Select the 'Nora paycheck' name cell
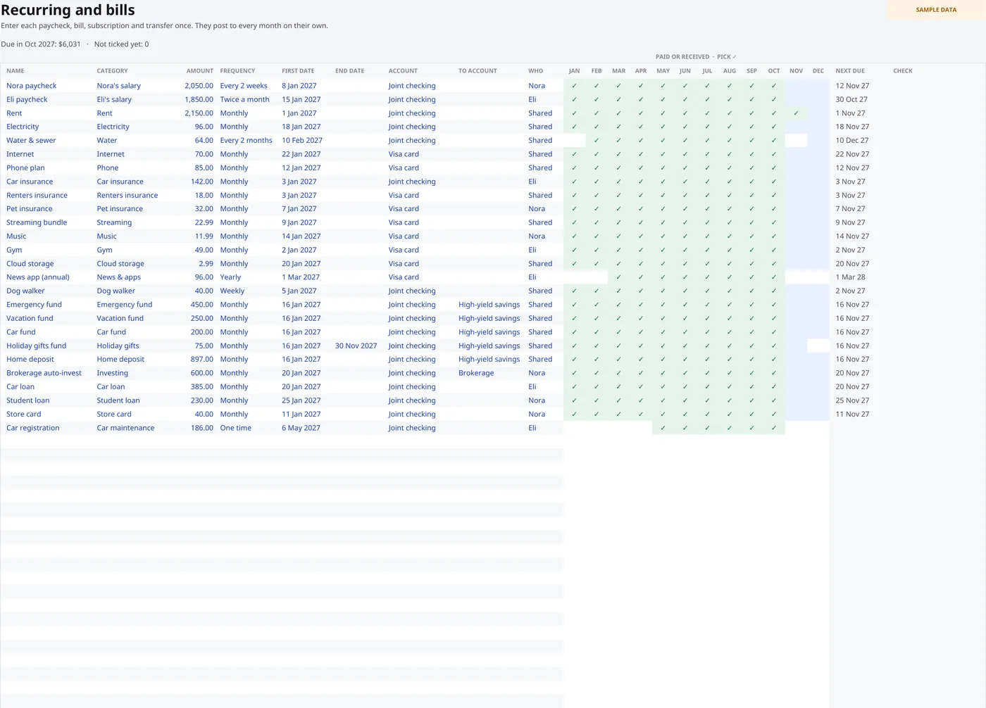 tap(46, 86)
